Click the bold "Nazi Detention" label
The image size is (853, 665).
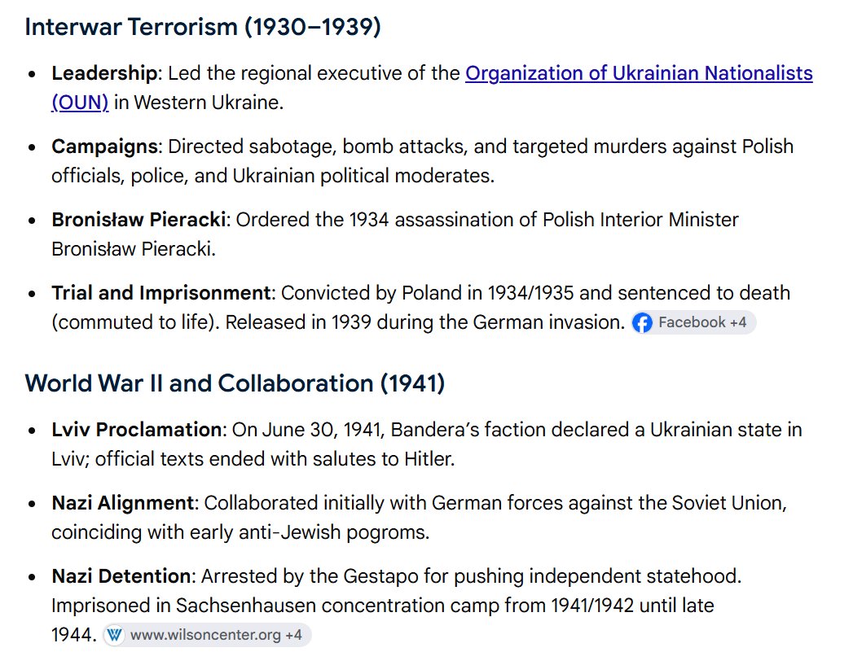click(x=121, y=576)
